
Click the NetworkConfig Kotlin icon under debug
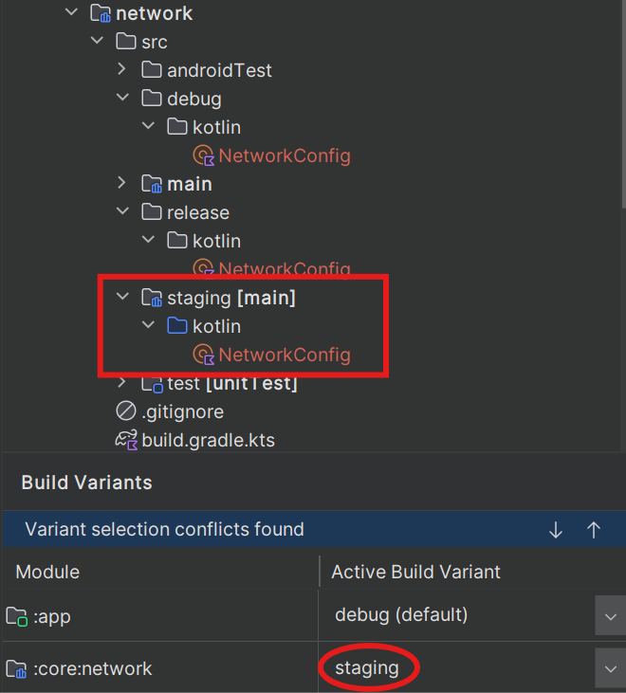(204, 155)
